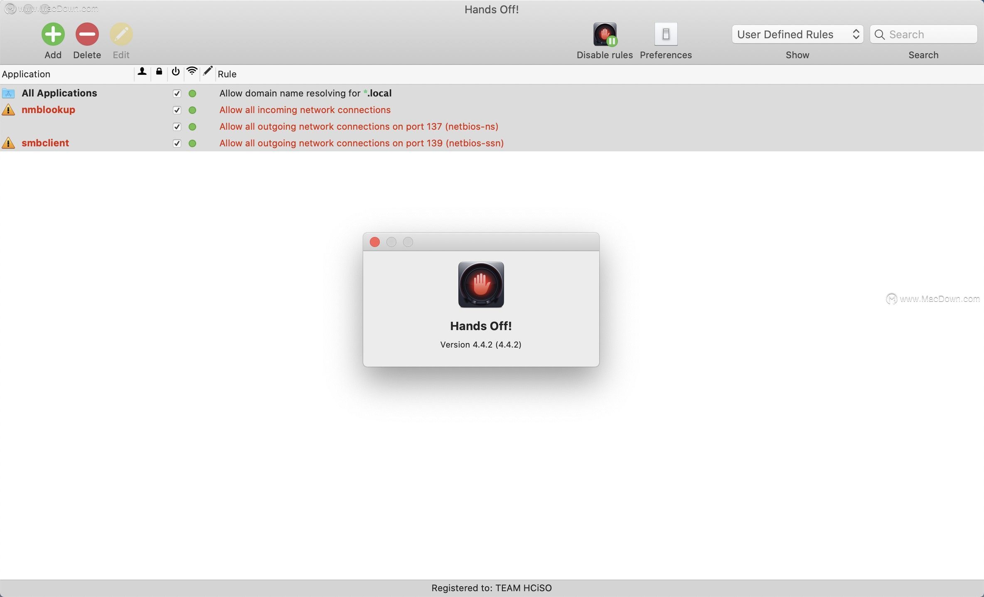
Task: Click the warning icon beside smbclient
Action: (8, 143)
